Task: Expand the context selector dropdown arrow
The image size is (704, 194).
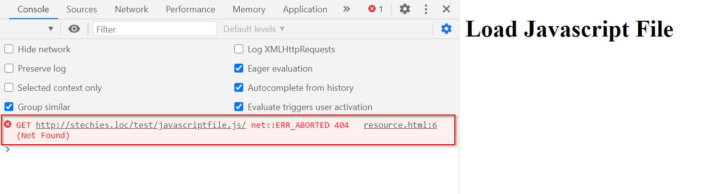Action: pos(50,29)
